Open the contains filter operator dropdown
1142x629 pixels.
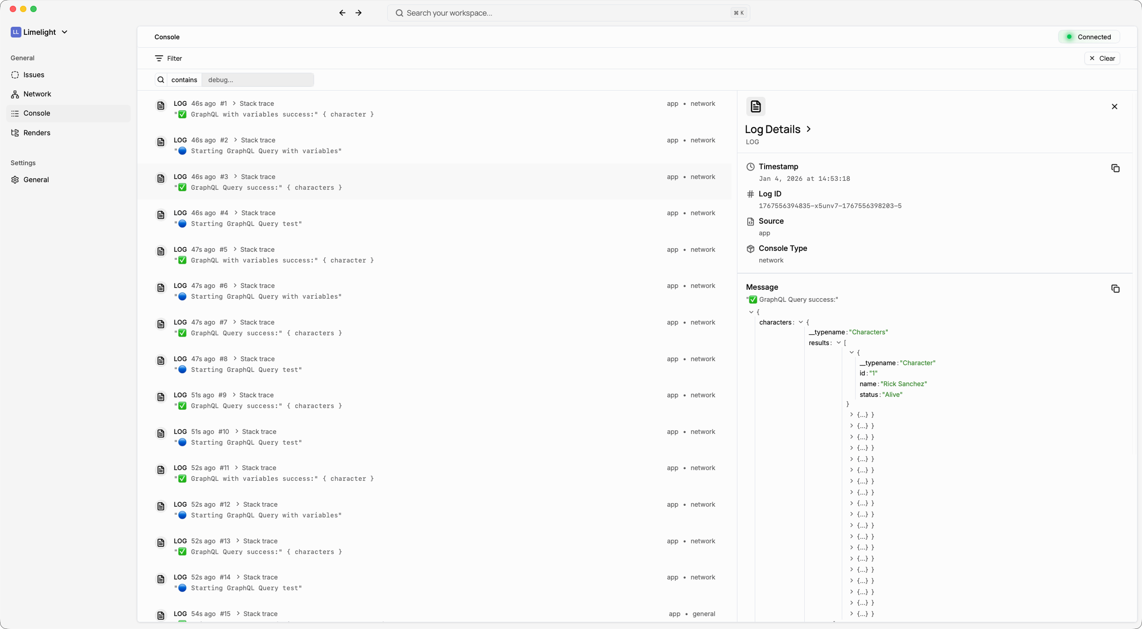[x=184, y=80]
